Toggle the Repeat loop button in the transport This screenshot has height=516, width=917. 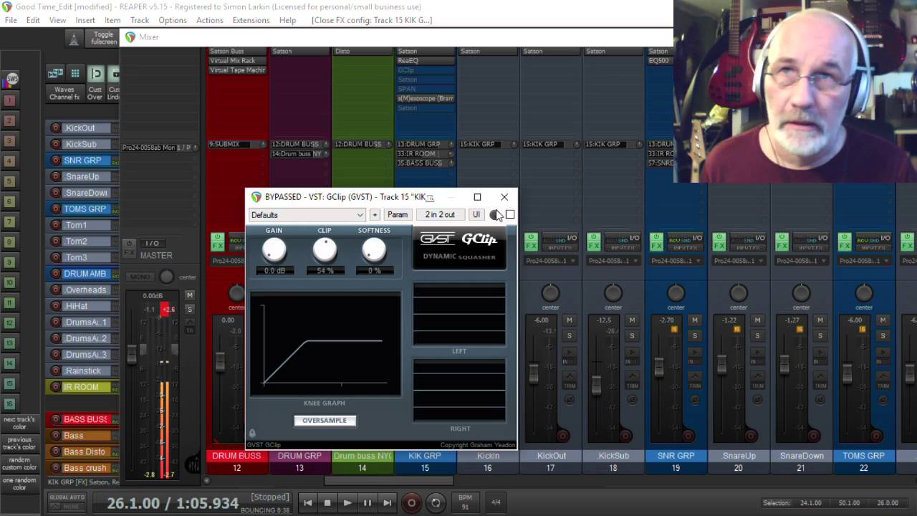tap(436, 503)
